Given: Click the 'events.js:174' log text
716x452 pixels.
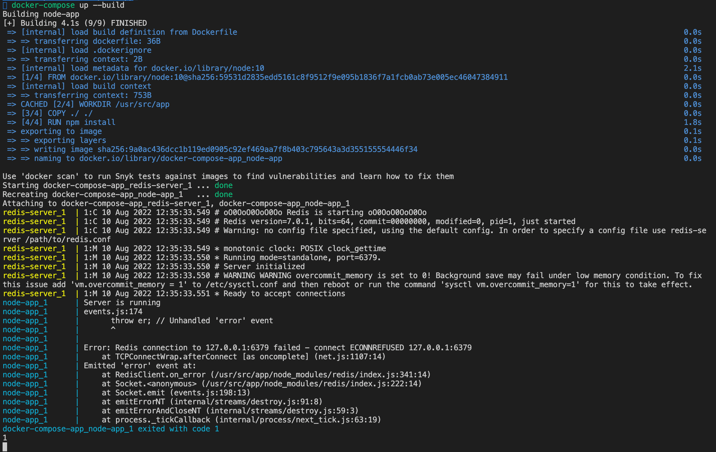Looking at the screenshot, I should click(x=113, y=312).
